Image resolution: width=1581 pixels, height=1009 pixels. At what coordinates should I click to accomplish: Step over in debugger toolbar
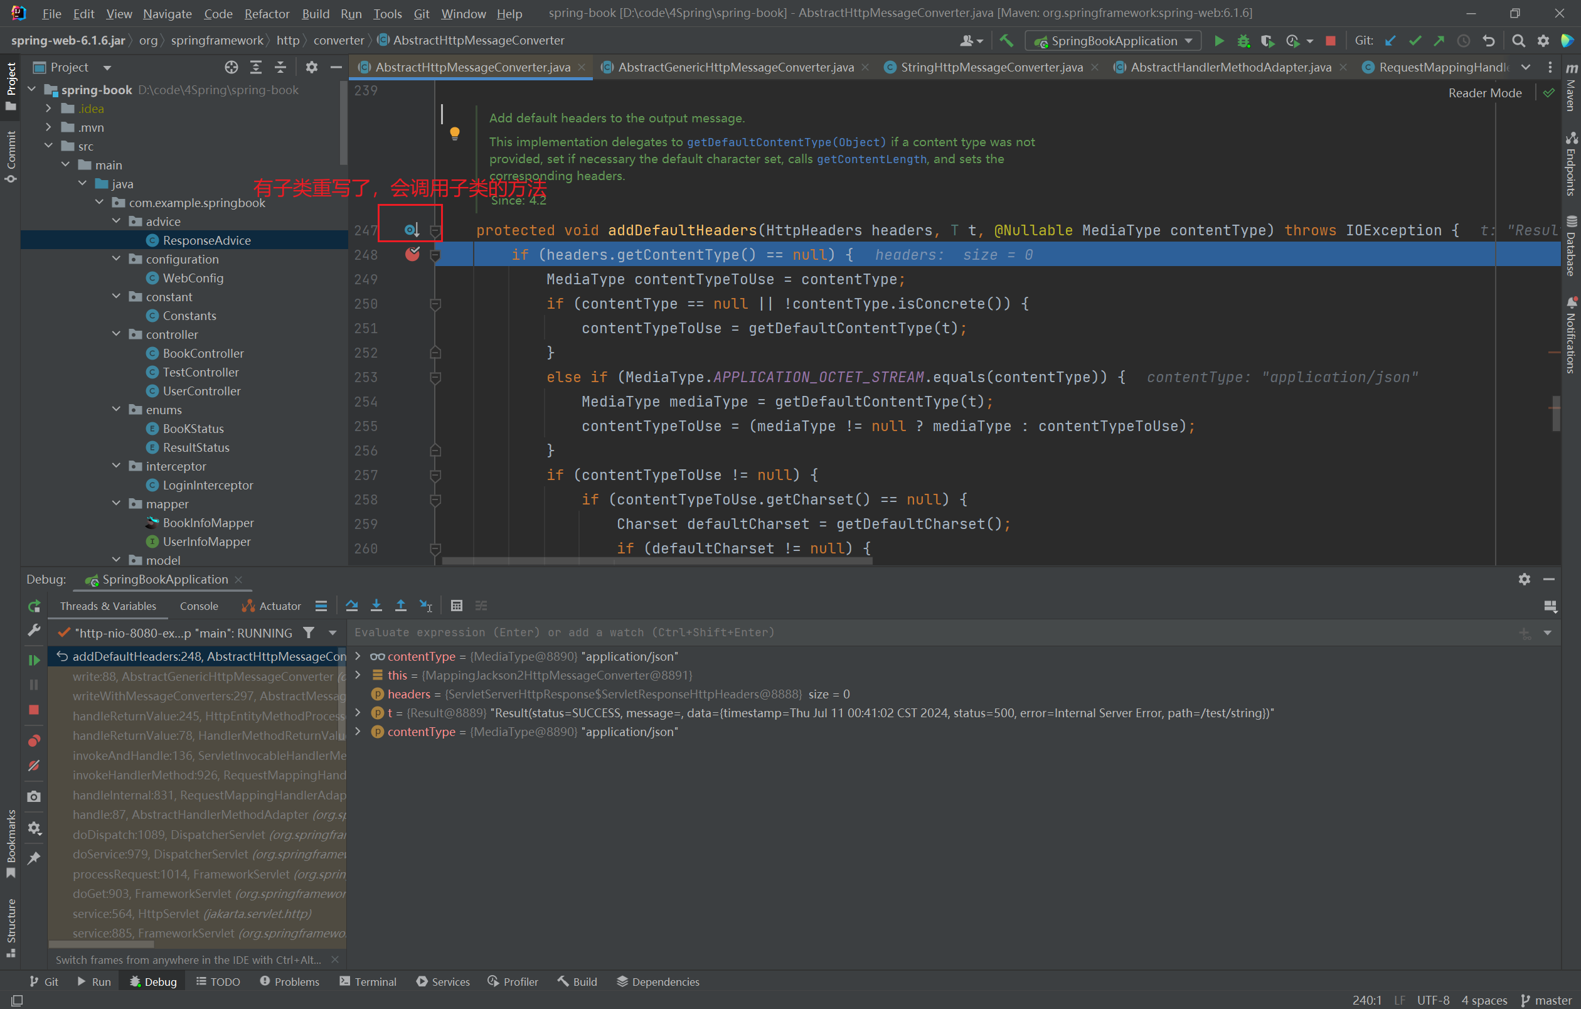[x=352, y=606]
